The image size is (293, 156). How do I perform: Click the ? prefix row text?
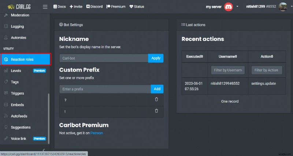click(65, 100)
